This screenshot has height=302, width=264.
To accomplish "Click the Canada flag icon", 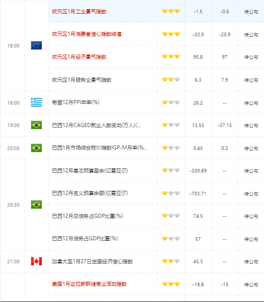I will [x=36, y=261].
